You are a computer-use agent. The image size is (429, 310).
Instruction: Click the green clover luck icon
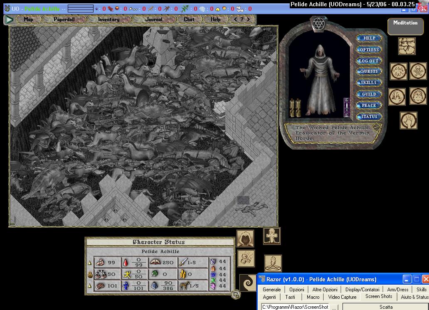point(155,274)
